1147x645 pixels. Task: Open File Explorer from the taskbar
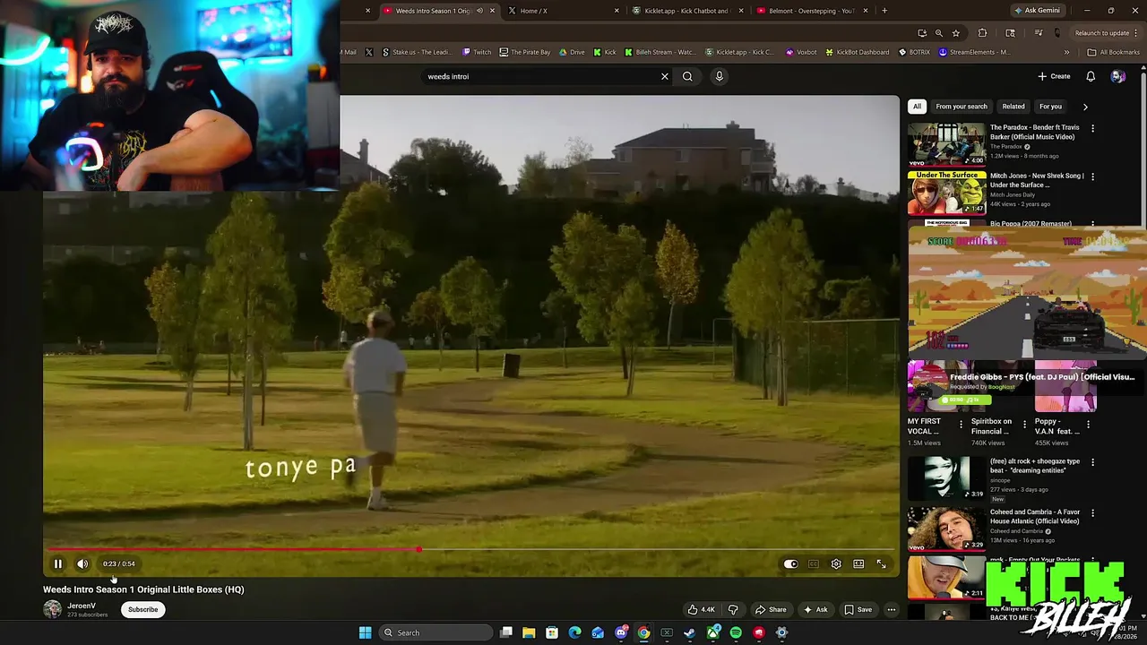tap(529, 632)
